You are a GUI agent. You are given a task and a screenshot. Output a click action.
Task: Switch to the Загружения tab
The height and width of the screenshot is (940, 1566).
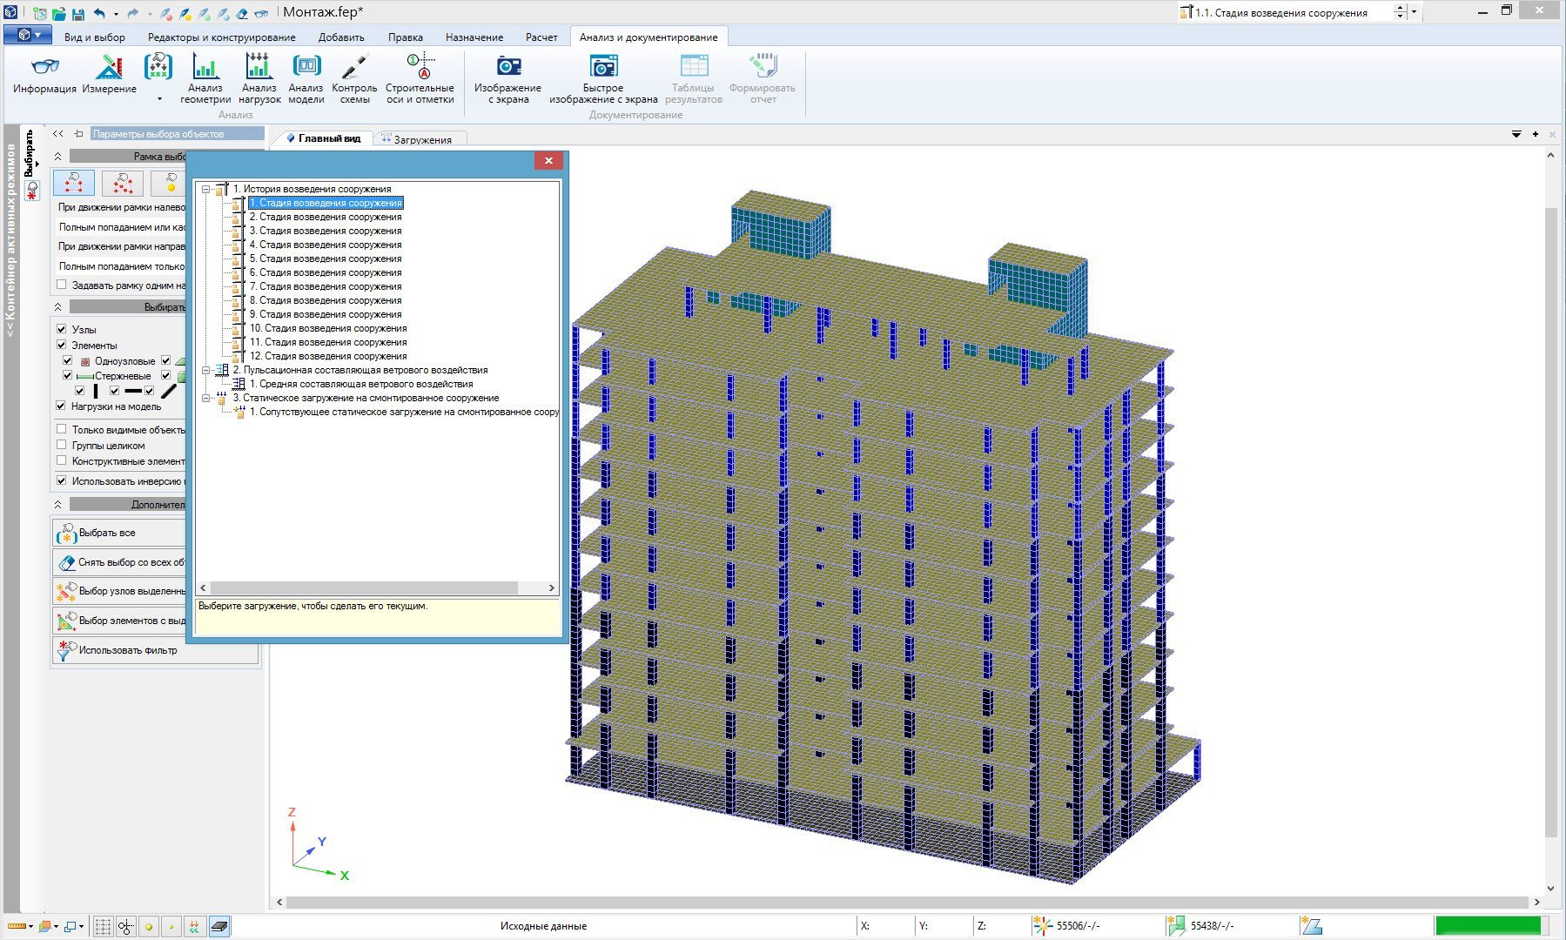421,139
